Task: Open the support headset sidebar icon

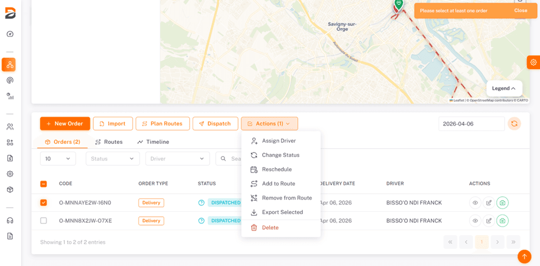Action: pyautogui.click(x=10, y=220)
